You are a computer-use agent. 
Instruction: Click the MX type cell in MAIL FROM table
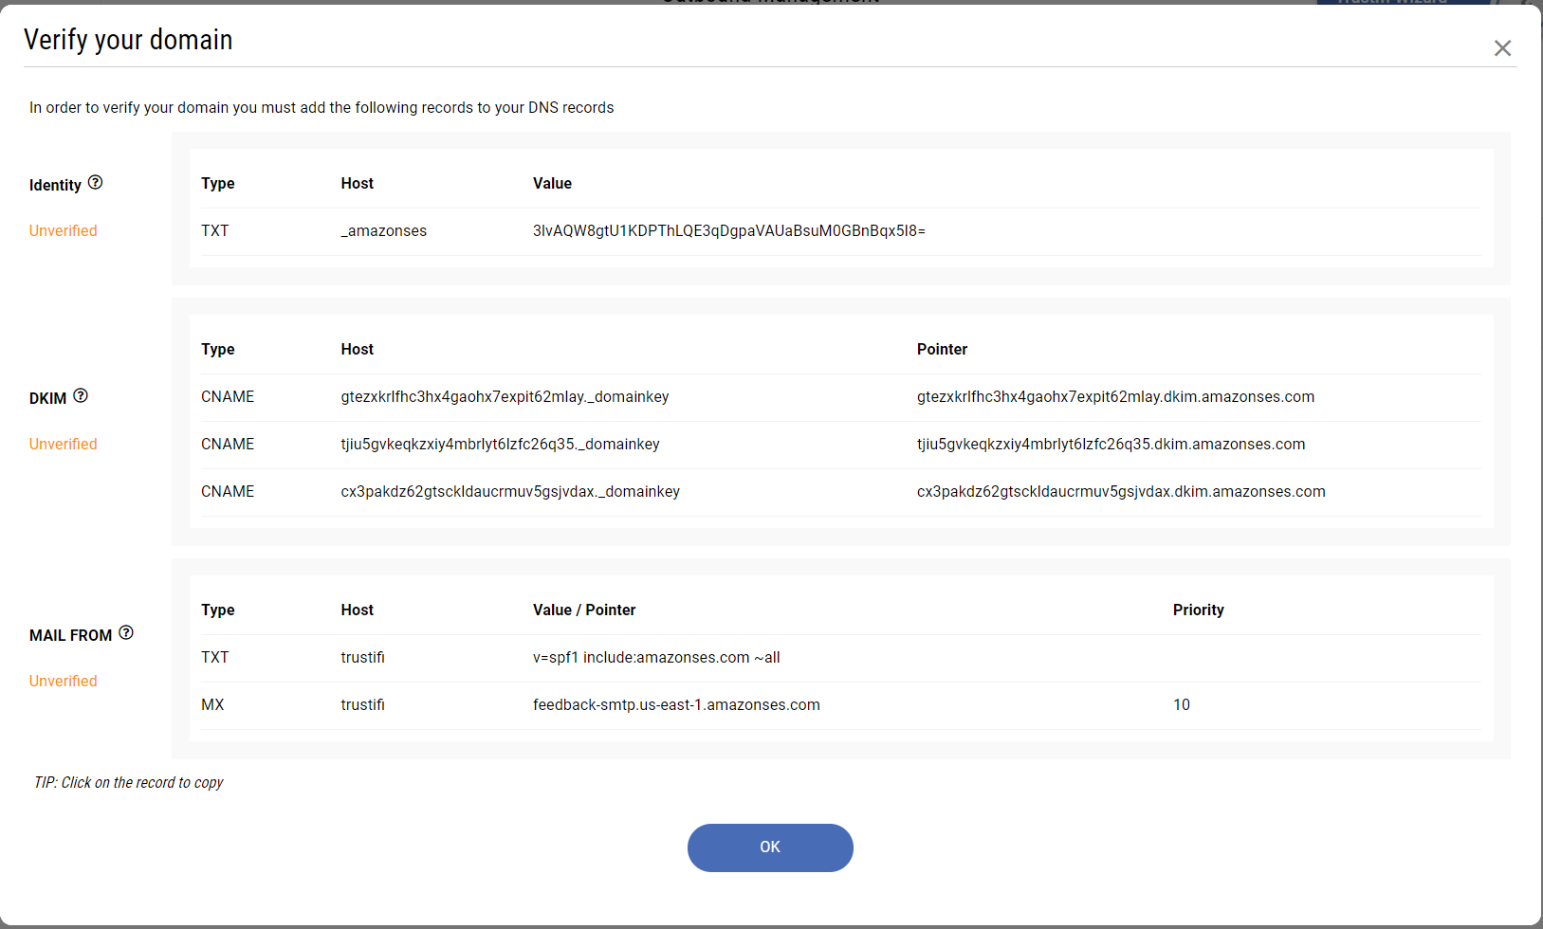point(212,704)
